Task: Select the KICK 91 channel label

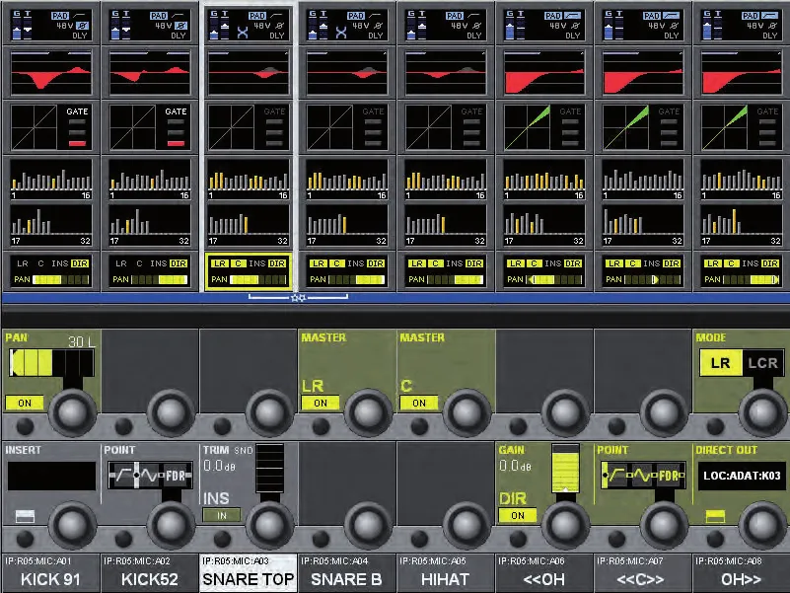Action: click(x=50, y=574)
